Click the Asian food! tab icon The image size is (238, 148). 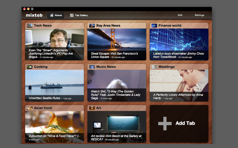pyautogui.click(x=30, y=108)
